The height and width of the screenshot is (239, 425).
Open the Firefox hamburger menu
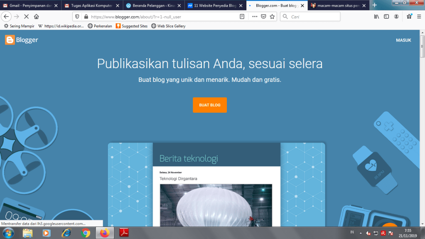coord(419,17)
